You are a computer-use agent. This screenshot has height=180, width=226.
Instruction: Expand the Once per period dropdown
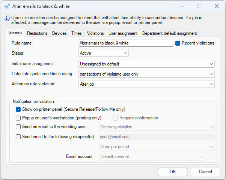pos(157,147)
